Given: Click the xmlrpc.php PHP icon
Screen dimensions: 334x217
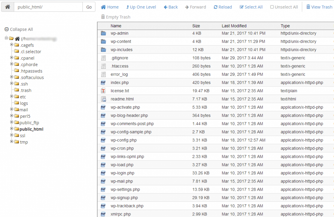Looking at the screenshot, I should 103,214.
